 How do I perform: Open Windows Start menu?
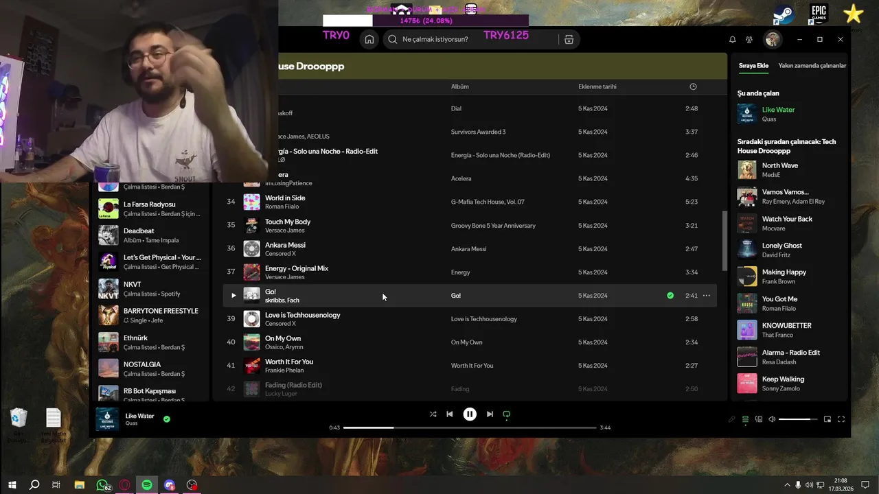[x=12, y=485]
